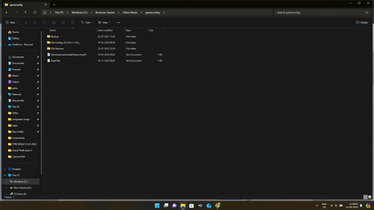Click the Share toolbar icon
The width and height of the screenshot is (374, 210).
(x=63, y=22)
